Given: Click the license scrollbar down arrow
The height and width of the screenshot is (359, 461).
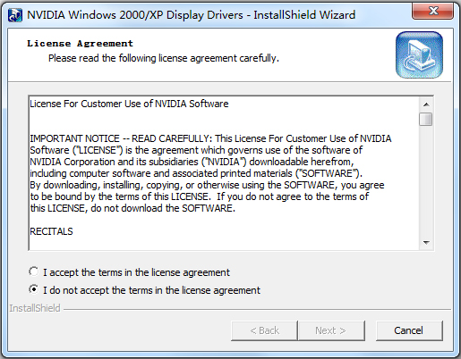Looking at the screenshot, I should pyautogui.click(x=426, y=242).
